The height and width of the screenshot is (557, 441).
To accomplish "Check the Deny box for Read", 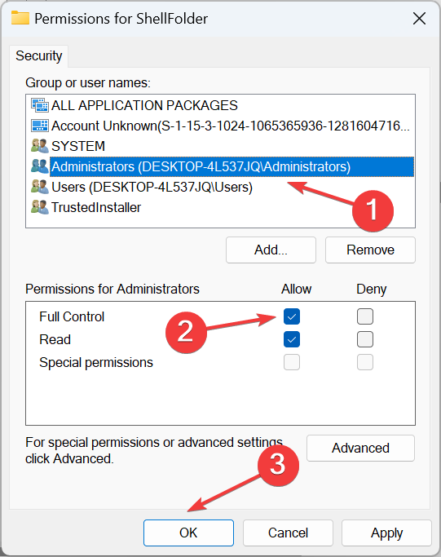I will coord(365,339).
